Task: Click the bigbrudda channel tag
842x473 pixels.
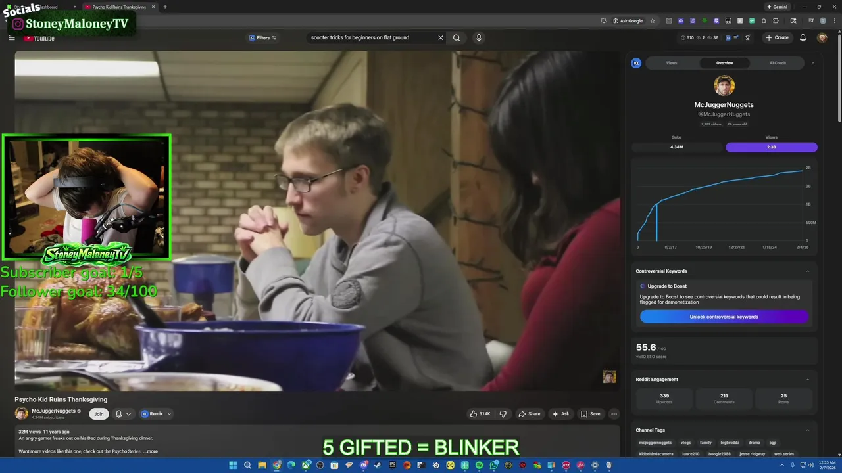Action: [730, 443]
